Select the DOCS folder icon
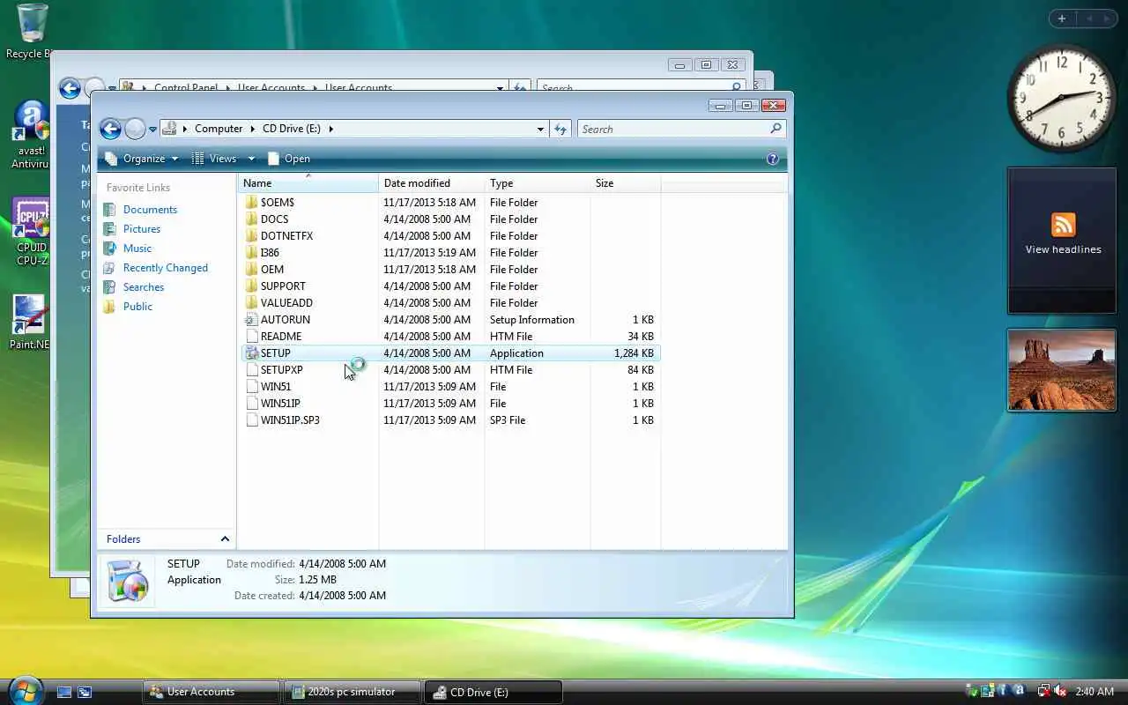Screen dimensions: 1128x705 coord(252,219)
